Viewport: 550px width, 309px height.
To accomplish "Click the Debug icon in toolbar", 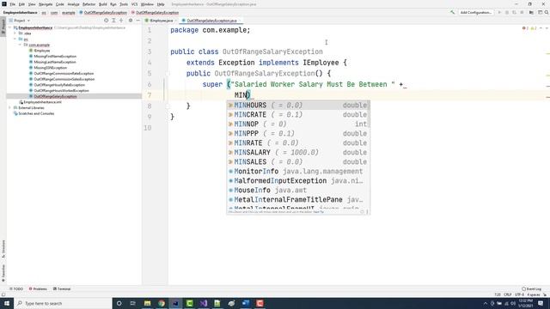I will pyautogui.click(x=506, y=12).
